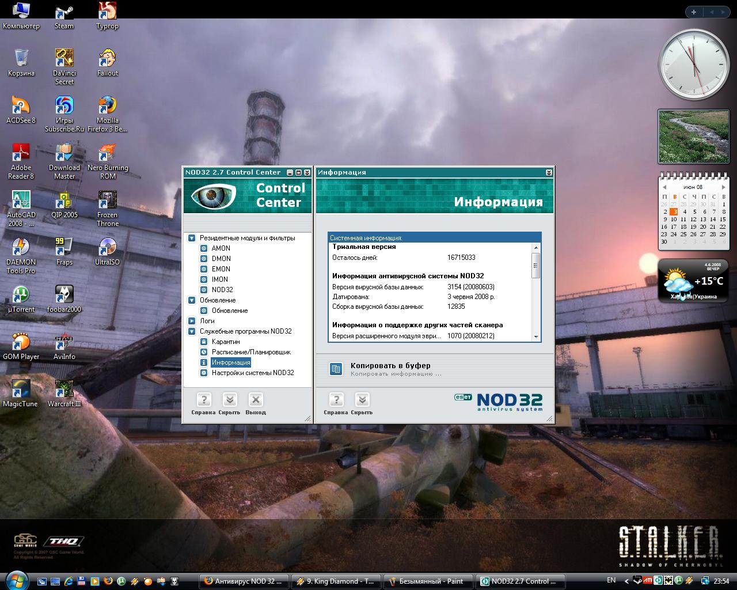Open the ACDSee 8 desktop icon
This screenshot has height=590, width=737.
[21, 111]
